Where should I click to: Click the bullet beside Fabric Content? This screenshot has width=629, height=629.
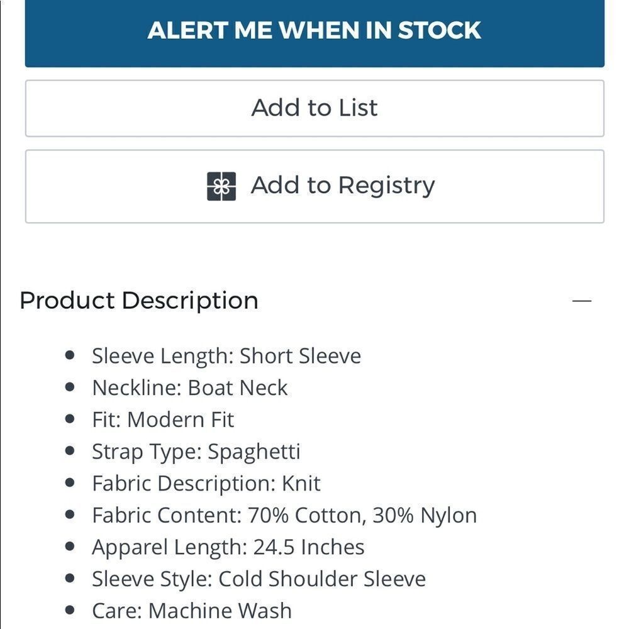[70, 515]
